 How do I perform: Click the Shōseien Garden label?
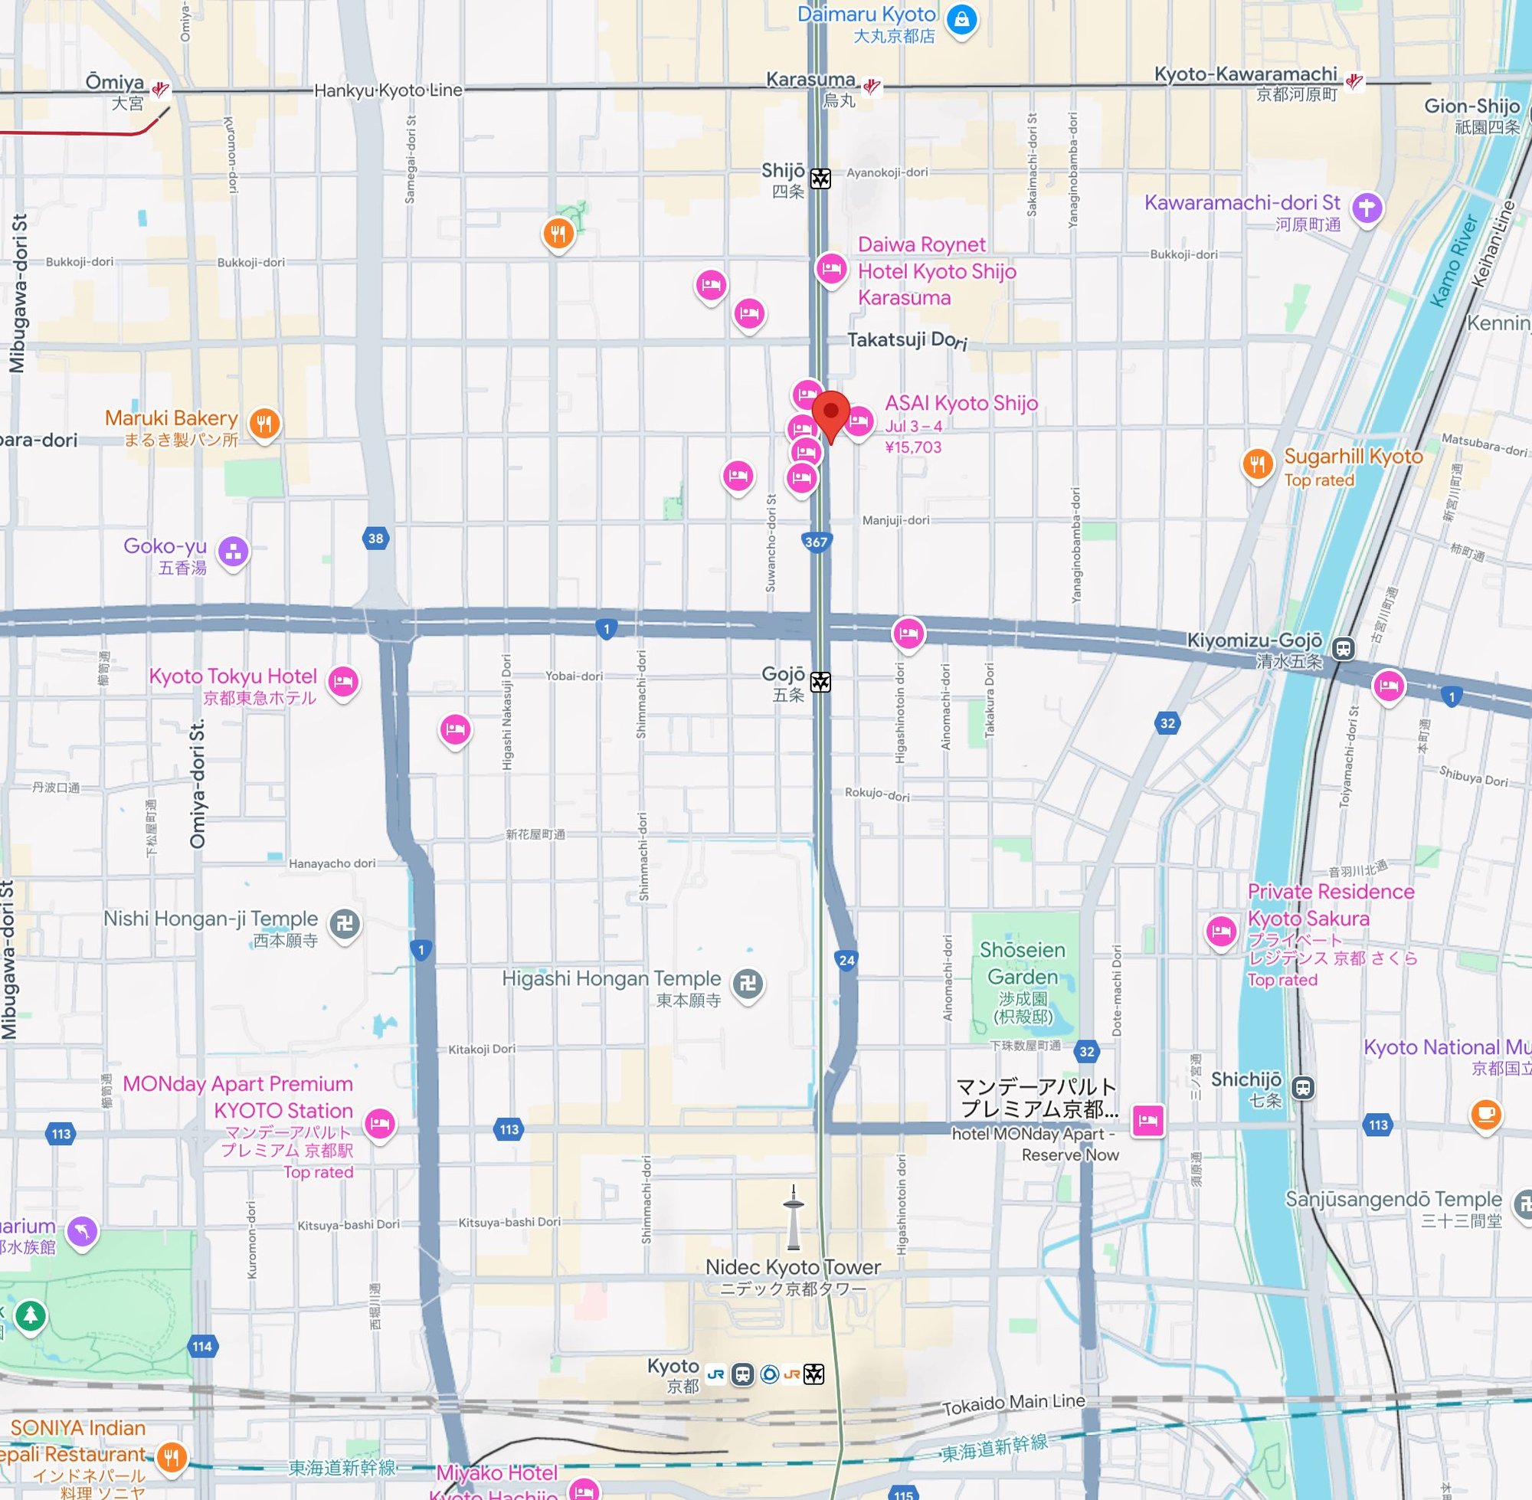point(1023,963)
